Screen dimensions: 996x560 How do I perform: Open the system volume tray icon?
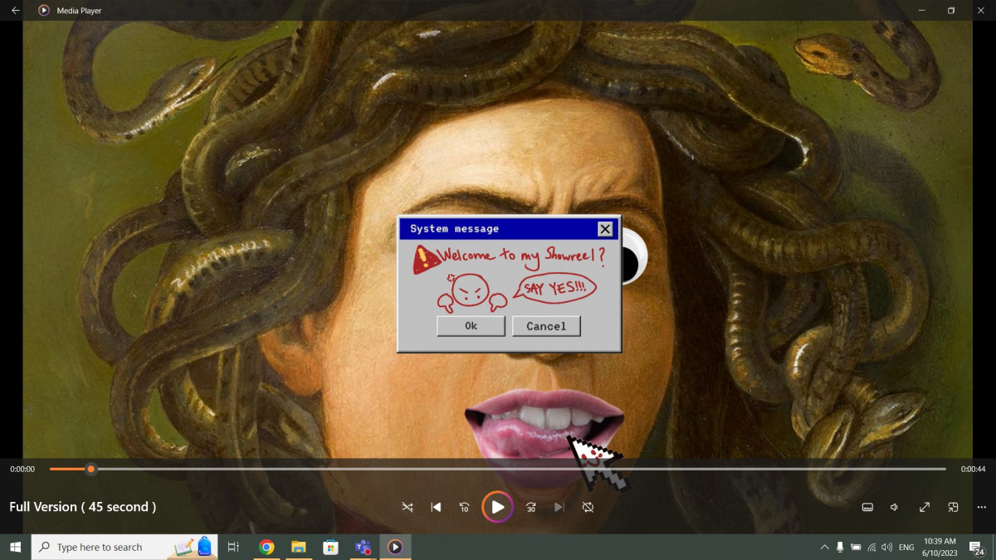pos(886,547)
